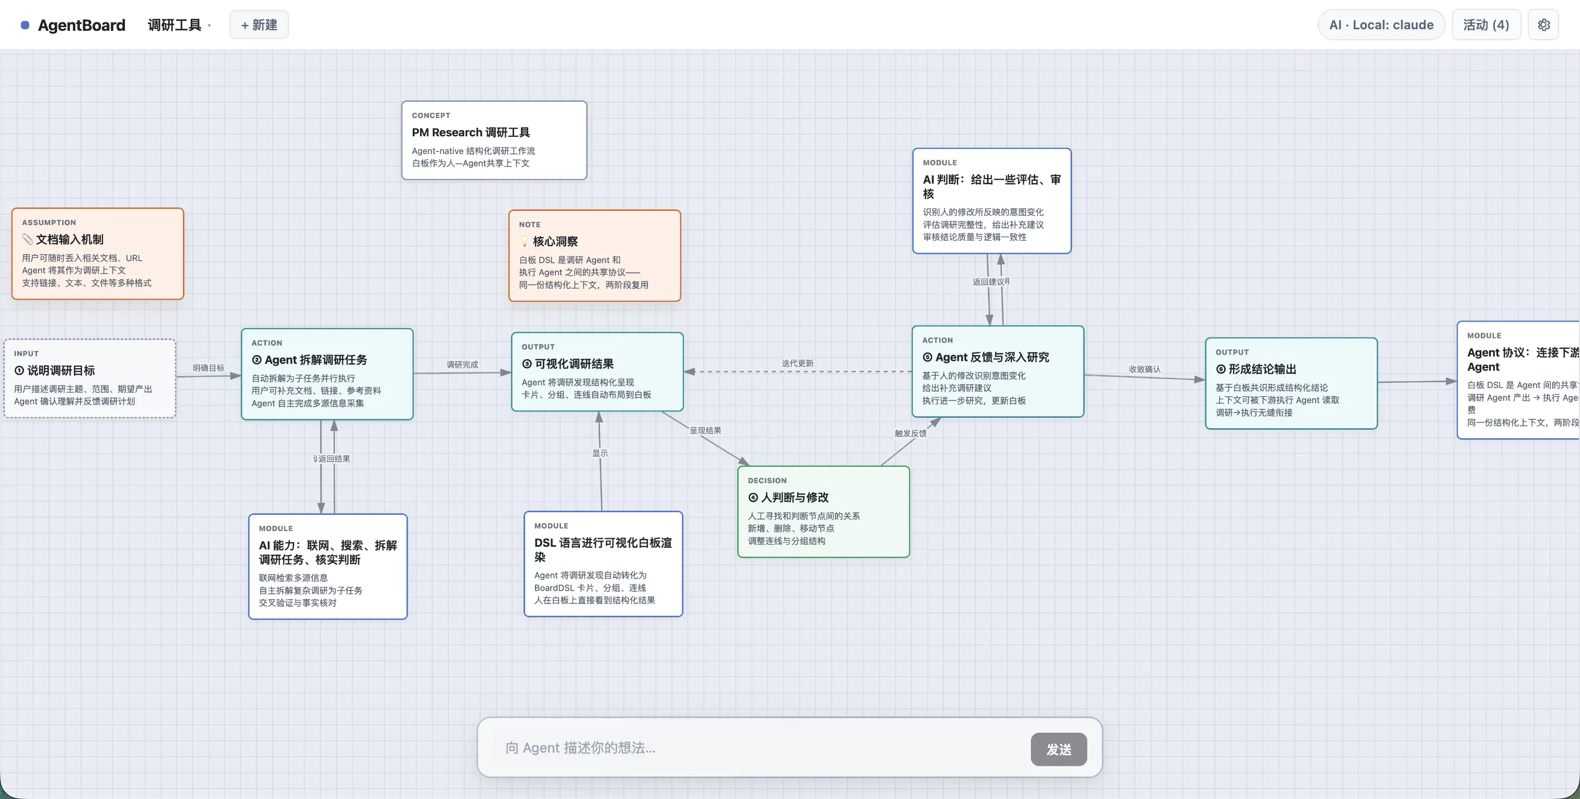This screenshot has height=799, width=1580.
Task: Click step 2 icon of Agent 拆解调研任务
Action: pos(257,360)
